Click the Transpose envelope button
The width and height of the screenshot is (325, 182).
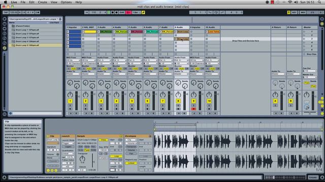click(x=131, y=147)
